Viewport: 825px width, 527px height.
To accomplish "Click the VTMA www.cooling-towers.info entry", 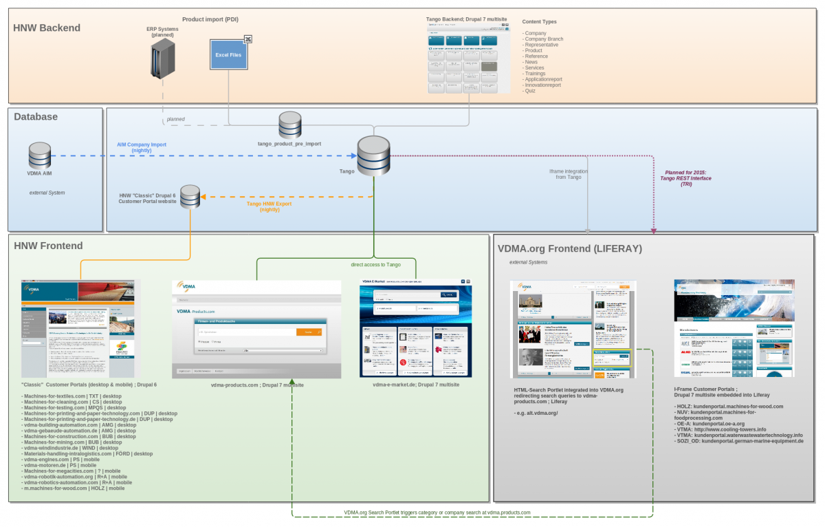I will click(x=720, y=429).
